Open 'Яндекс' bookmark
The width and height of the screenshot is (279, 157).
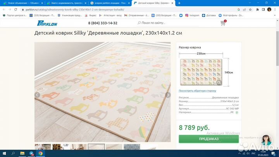[91, 16]
